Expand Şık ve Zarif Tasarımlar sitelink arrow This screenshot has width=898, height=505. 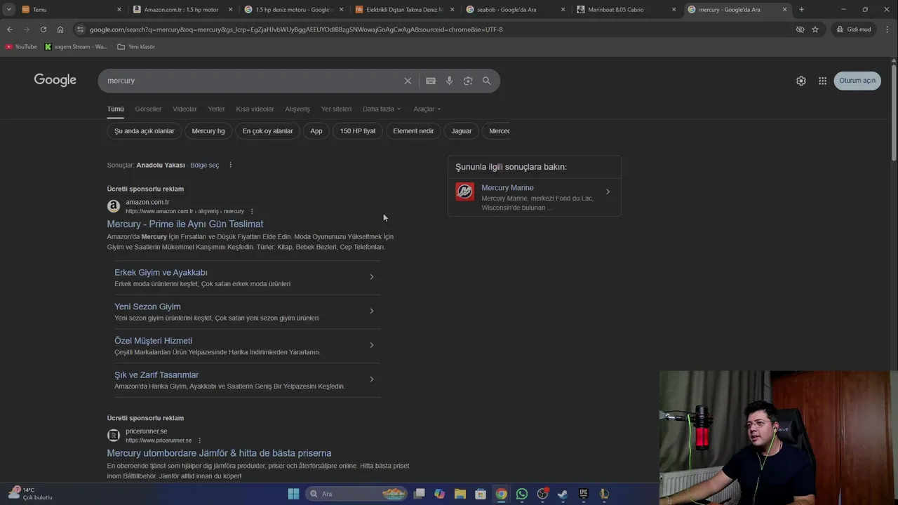(x=371, y=379)
